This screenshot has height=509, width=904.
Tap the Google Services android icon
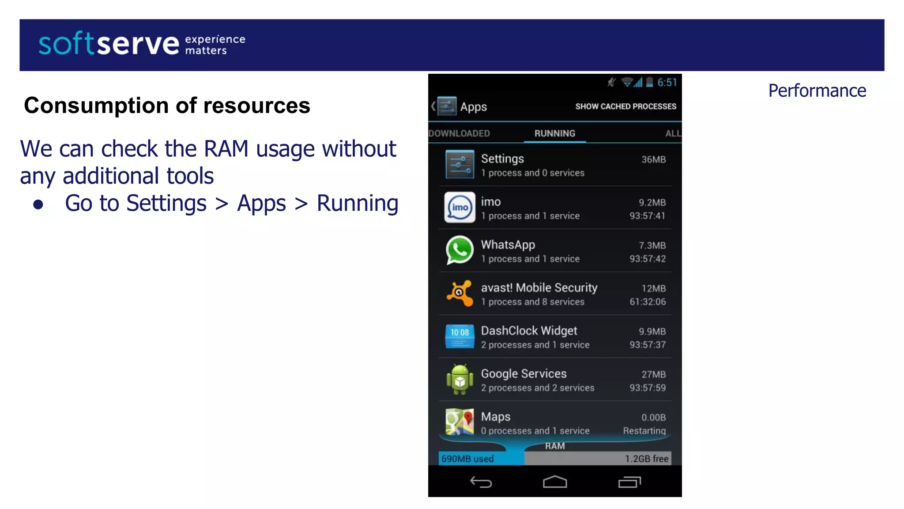[x=460, y=379]
